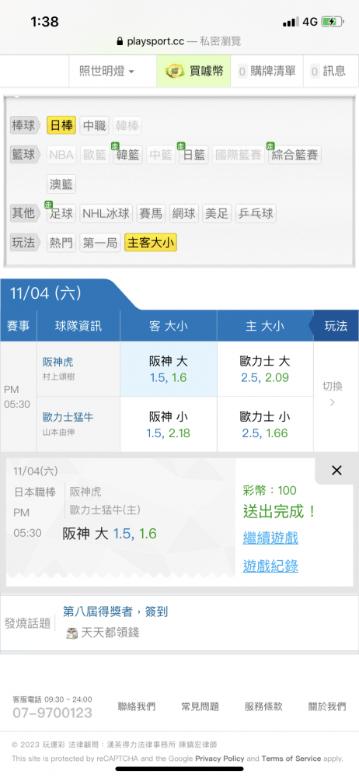This screenshot has height=778, width=359.
Task: Click the 買噱幣 coin icon
Action: point(175,72)
